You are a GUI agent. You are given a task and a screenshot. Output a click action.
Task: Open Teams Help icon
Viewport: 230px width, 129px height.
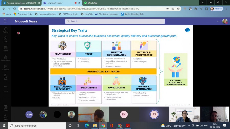[x=6, y=117]
